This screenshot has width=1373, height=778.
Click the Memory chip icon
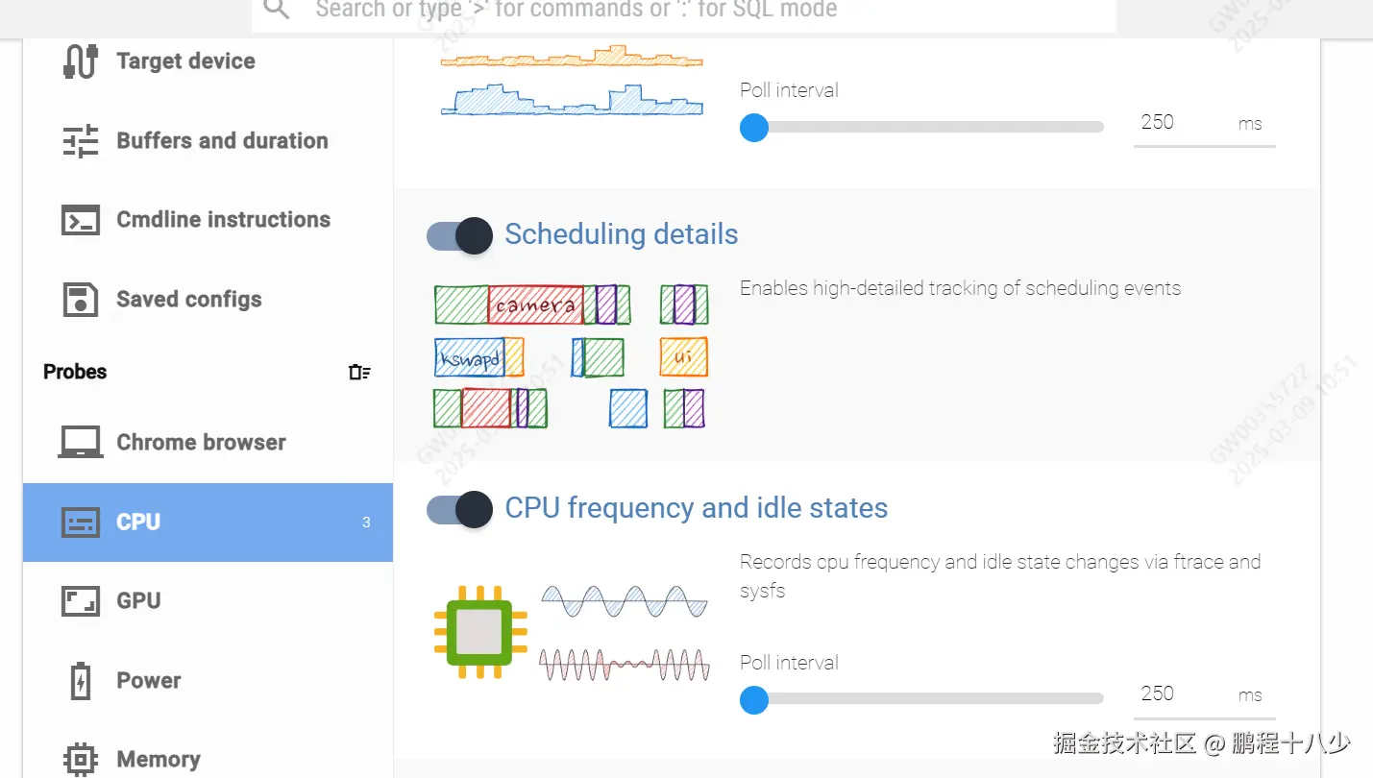coord(81,760)
